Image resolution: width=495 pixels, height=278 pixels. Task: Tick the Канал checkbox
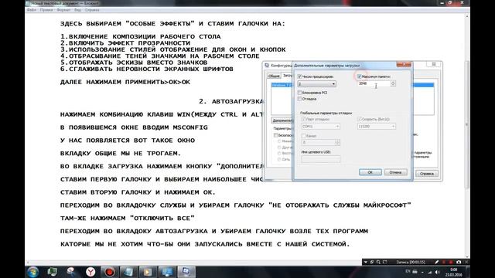point(304,136)
